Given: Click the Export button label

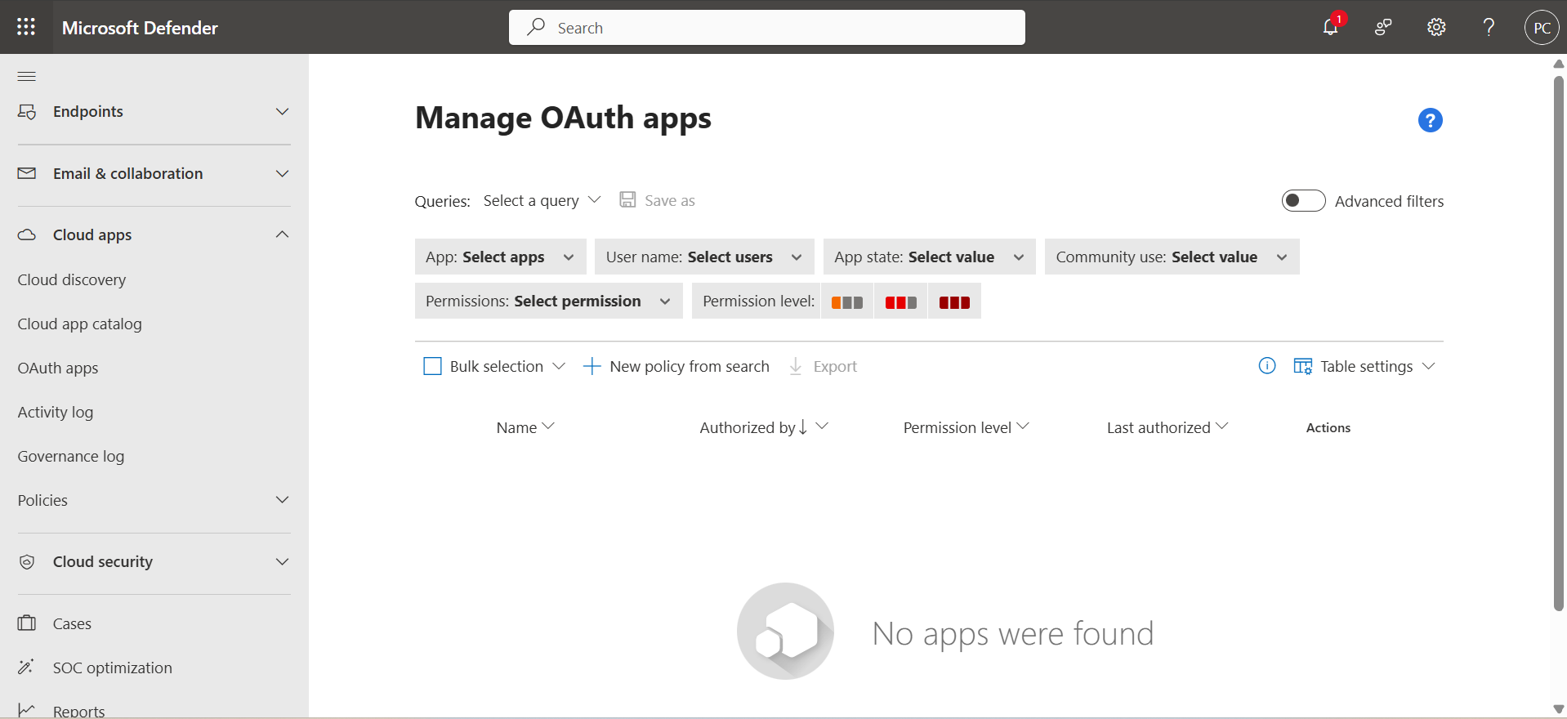Looking at the screenshot, I should (x=835, y=366).
